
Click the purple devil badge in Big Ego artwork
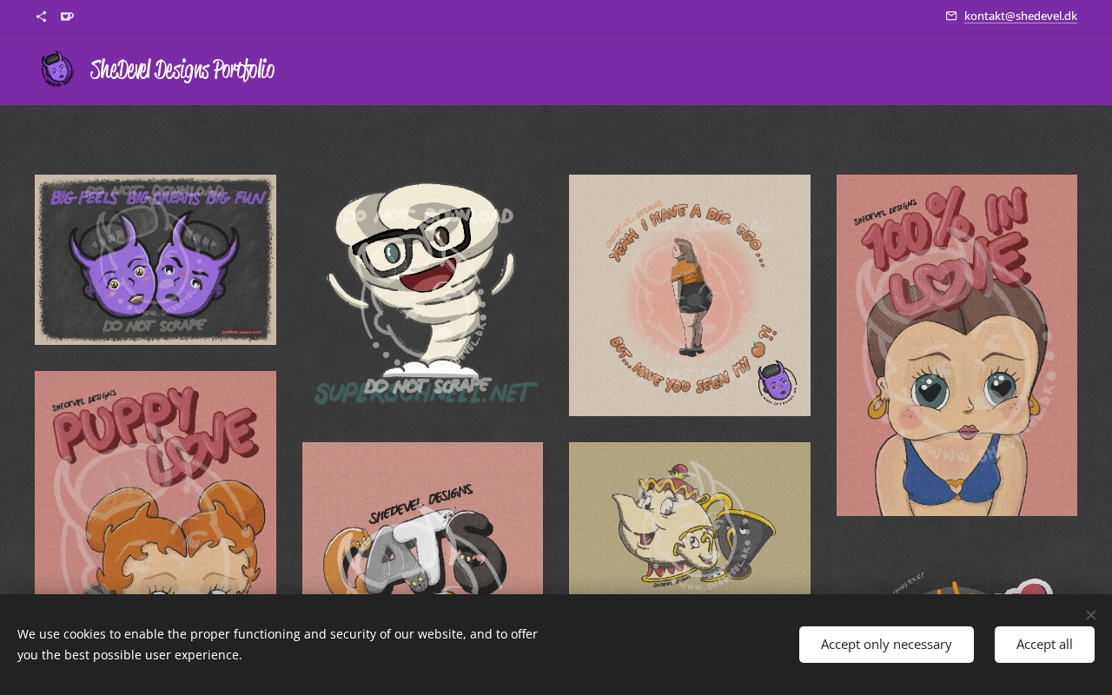click(776, 383)
